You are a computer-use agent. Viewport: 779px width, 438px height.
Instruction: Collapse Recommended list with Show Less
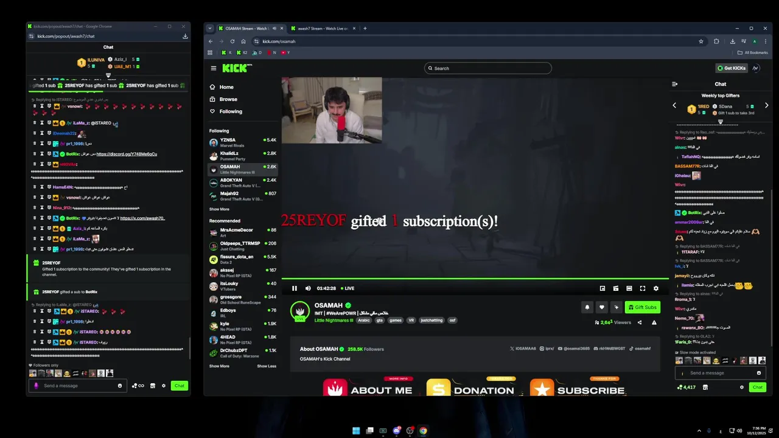click(267, 366)
